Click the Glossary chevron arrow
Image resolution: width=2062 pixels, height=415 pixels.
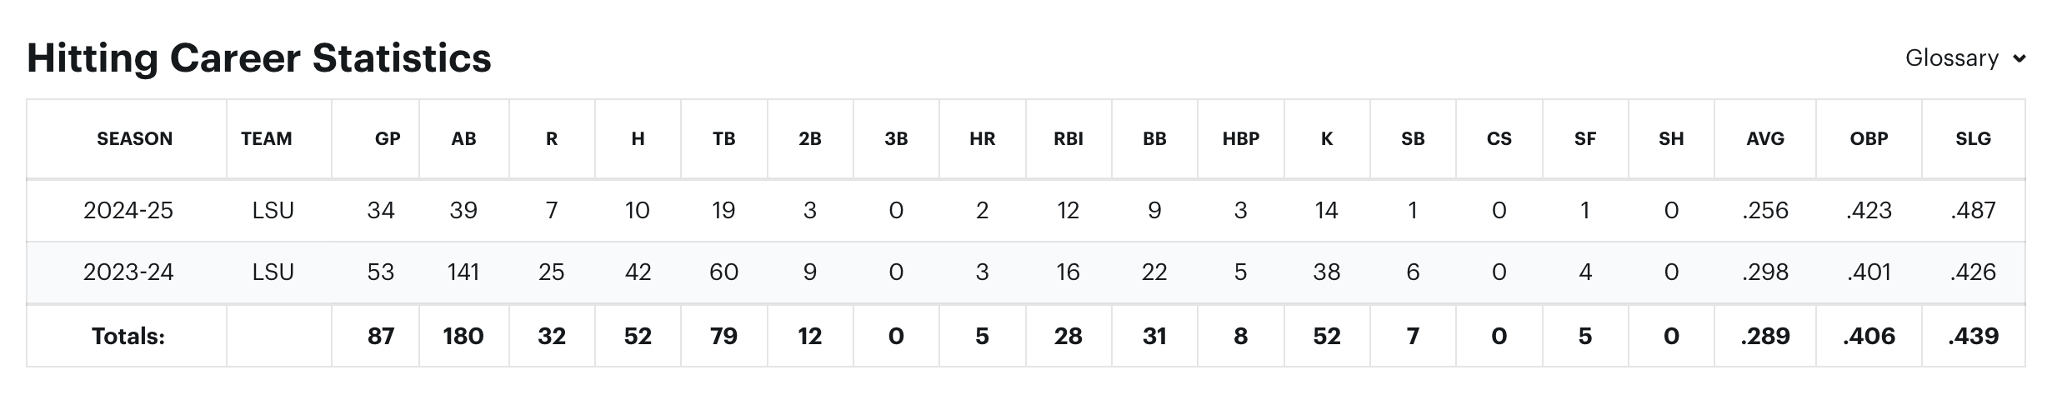pyautogui.click(x=2019, y=59)
